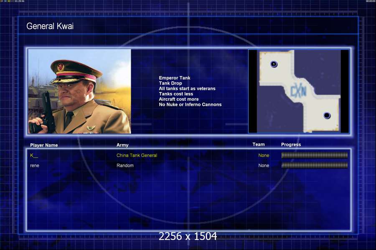Select start position 1 marker on map
The image size is (376, 250).
pos(274,64)
